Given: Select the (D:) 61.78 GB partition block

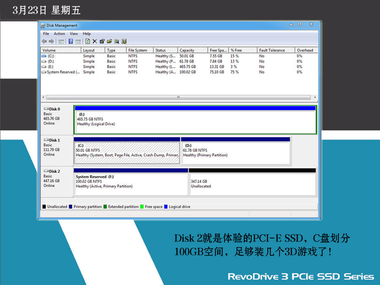Looking at the screenshot, I should coord(236,151).
